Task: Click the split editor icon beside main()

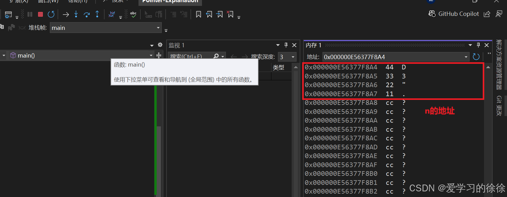Action: (x=159, y=55)
